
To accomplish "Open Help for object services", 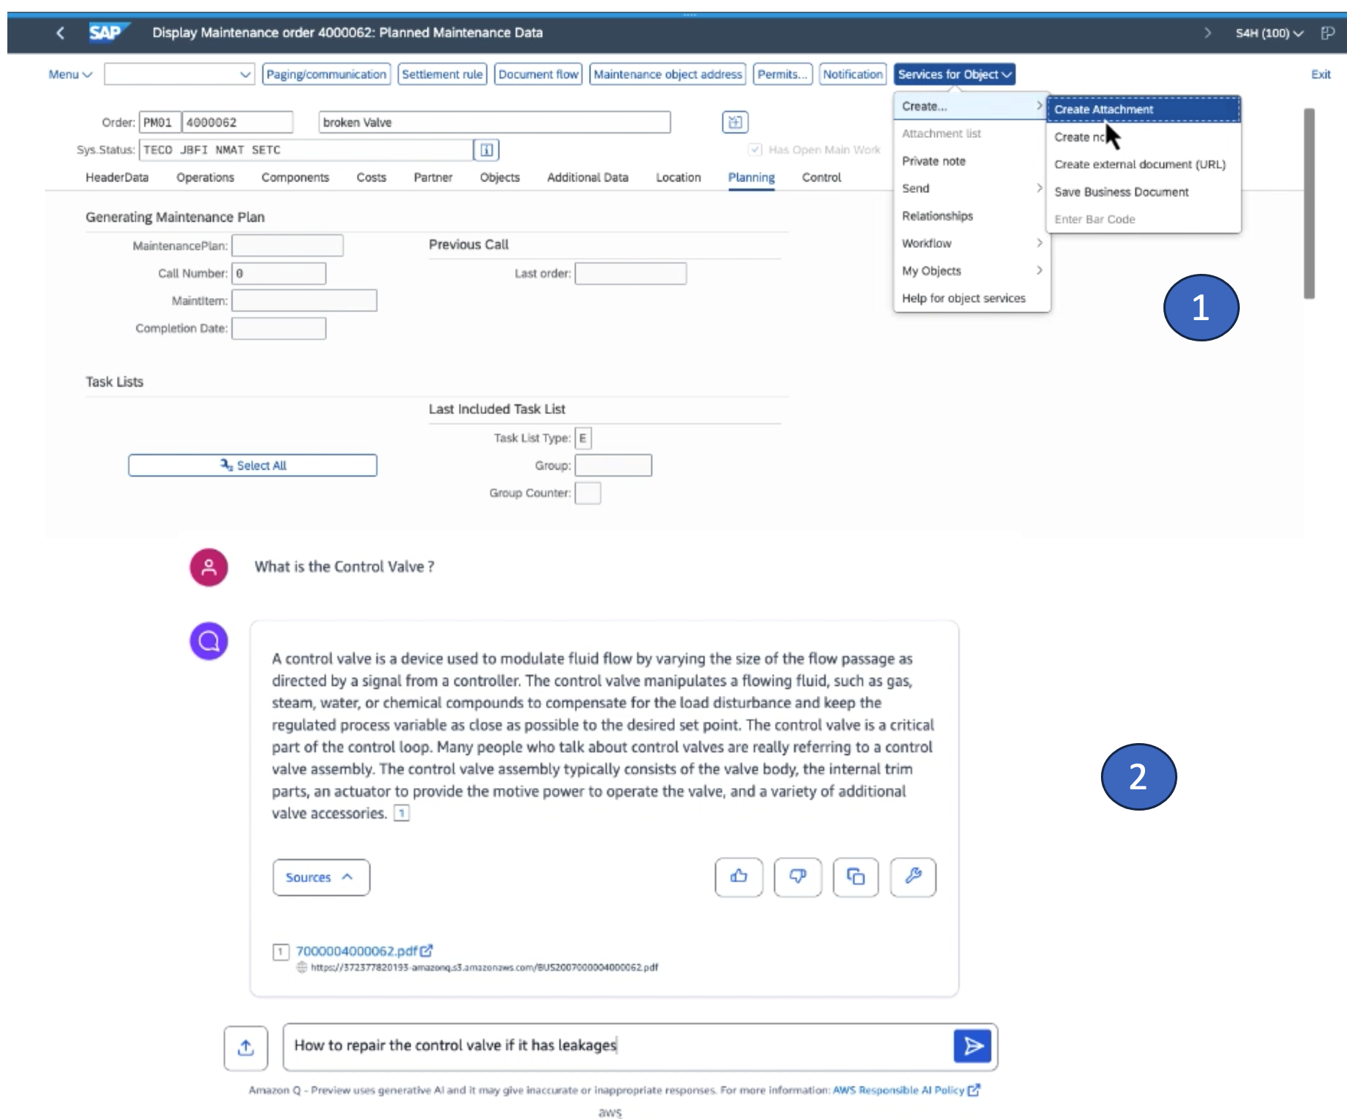I will pyautogui.click(x=964, y=298).
